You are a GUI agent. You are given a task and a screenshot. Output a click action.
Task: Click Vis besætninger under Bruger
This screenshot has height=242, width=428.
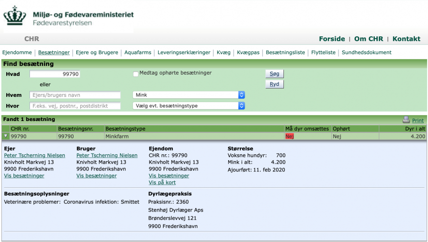pos(97,176)
